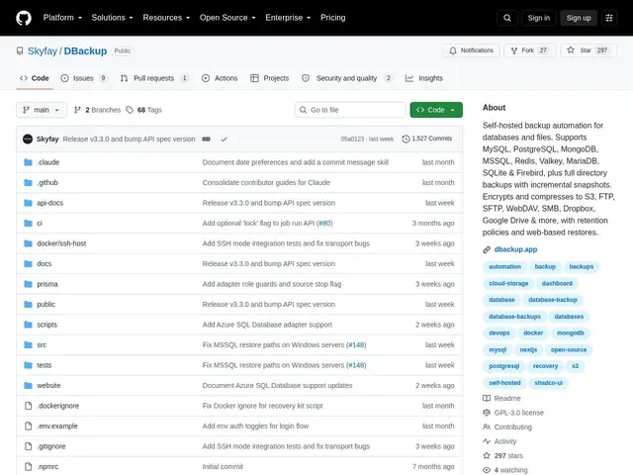Click "Add Azure SQL Database adapter support" commit
The height and width of the screenshot is (475, 633).
[267, 325]
